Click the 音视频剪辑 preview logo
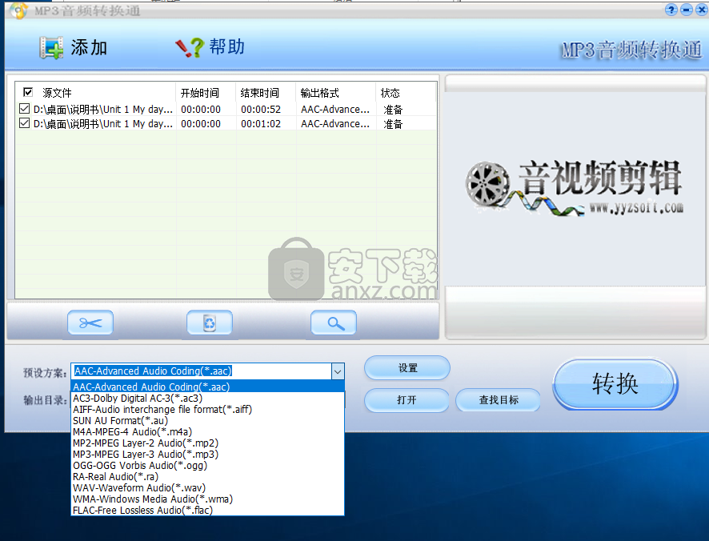This screenshot has width=709, height=541. pos(575,188)
